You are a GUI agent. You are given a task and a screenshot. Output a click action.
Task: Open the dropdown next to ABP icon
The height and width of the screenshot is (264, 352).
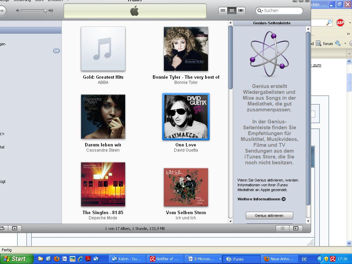point(350,23)
